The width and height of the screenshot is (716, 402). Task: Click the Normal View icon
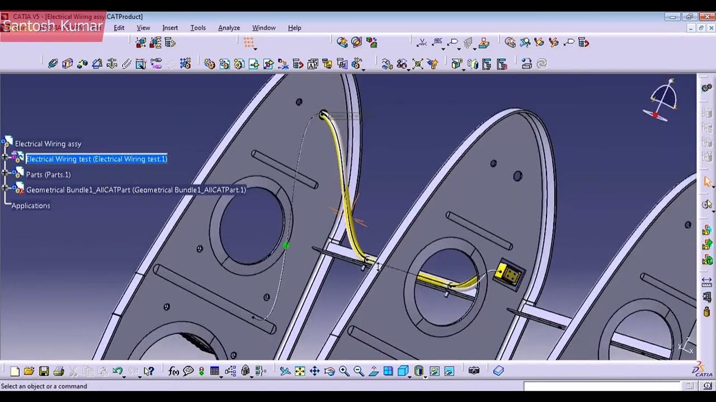[x=374, y=371]
